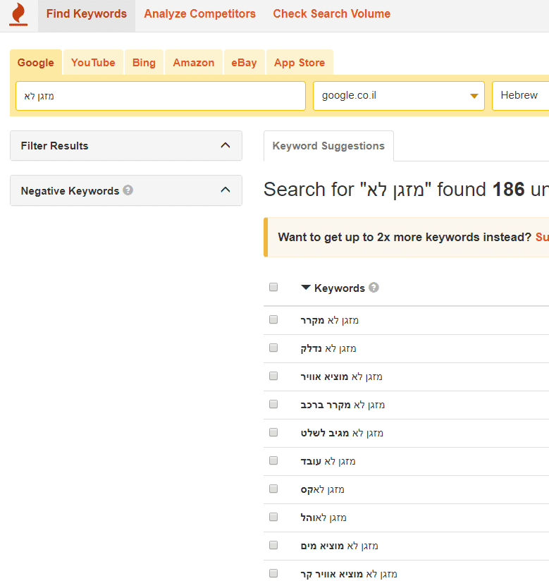Click keyword text מזגן לאקס
549x588 pixels.
click(x=322, y=489)
